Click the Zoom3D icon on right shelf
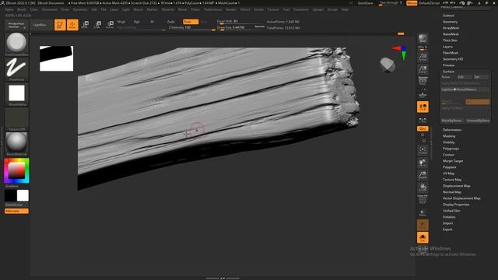Image resolution: width=498 pixels, height=280 pixels. [423, 175]
